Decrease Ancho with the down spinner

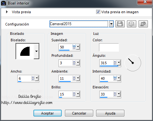click(33, 80)
